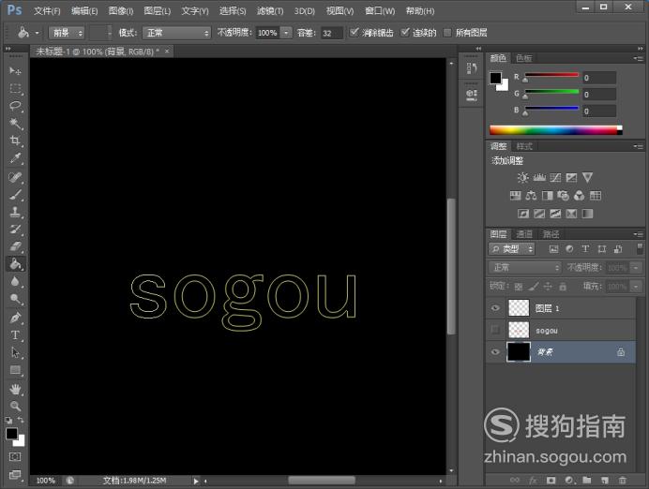This screenshot has width=649, height=489.
Task: Open the 滤镜(T) menu
Action: pyautogui.click(x=270, y=11)
